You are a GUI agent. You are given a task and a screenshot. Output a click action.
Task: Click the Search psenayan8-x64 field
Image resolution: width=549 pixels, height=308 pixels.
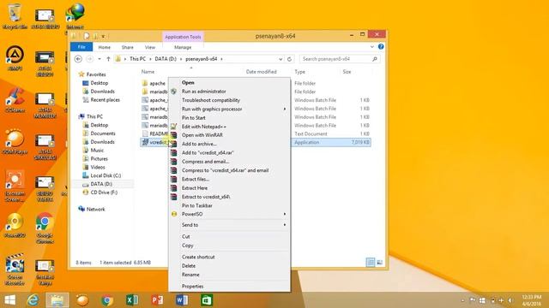340,59
